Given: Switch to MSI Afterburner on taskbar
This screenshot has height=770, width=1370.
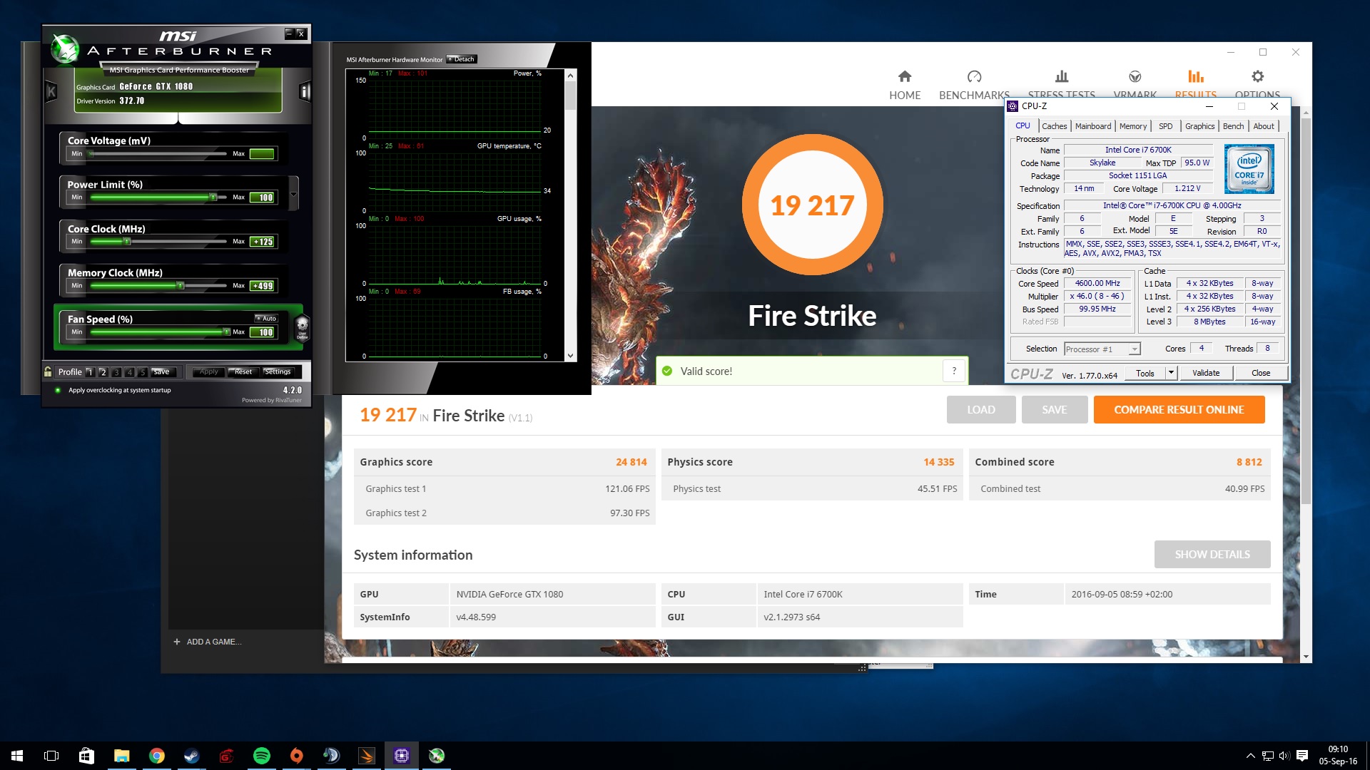Looking at the screenshot, I should coord(436,756).
